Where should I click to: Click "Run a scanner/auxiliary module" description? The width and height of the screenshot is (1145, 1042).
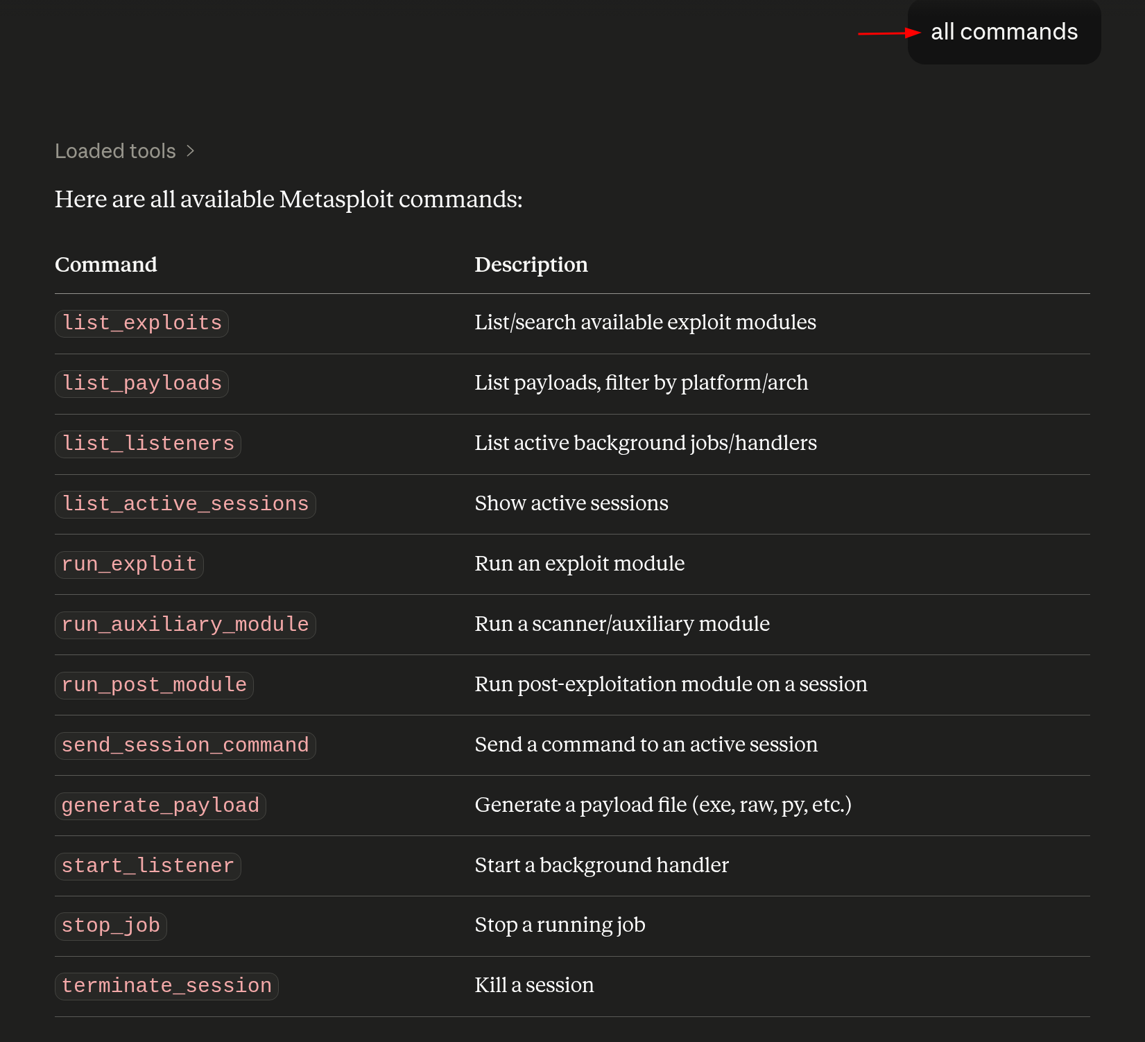pyautogui.click(x=622, y=624)
